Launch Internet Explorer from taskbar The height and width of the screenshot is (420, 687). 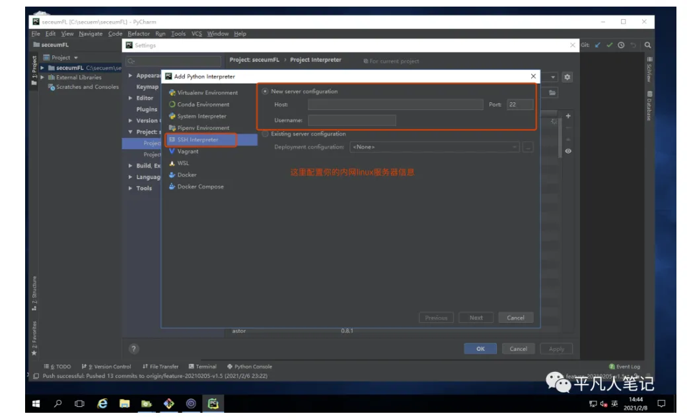point(102,404)
